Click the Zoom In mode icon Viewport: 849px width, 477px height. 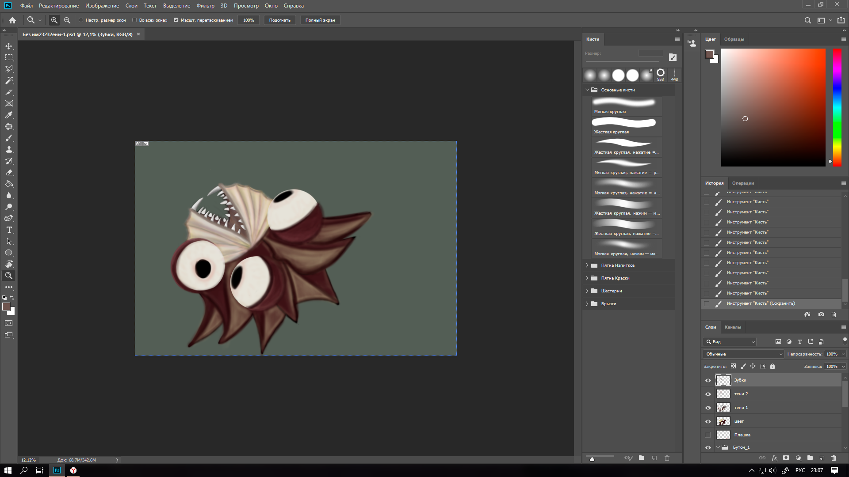tap(54, 20)
